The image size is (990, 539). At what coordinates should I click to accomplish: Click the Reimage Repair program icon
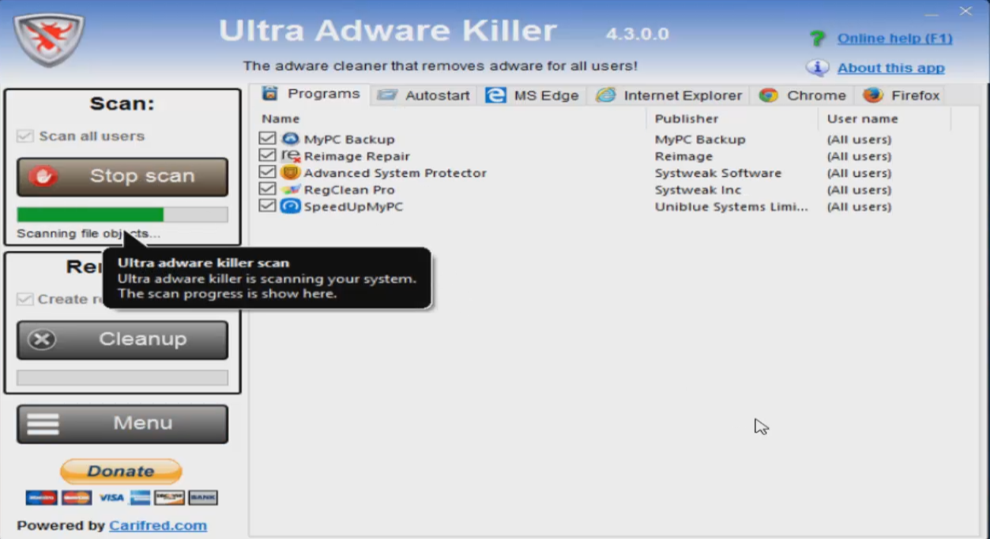click(x=291, y=156)
